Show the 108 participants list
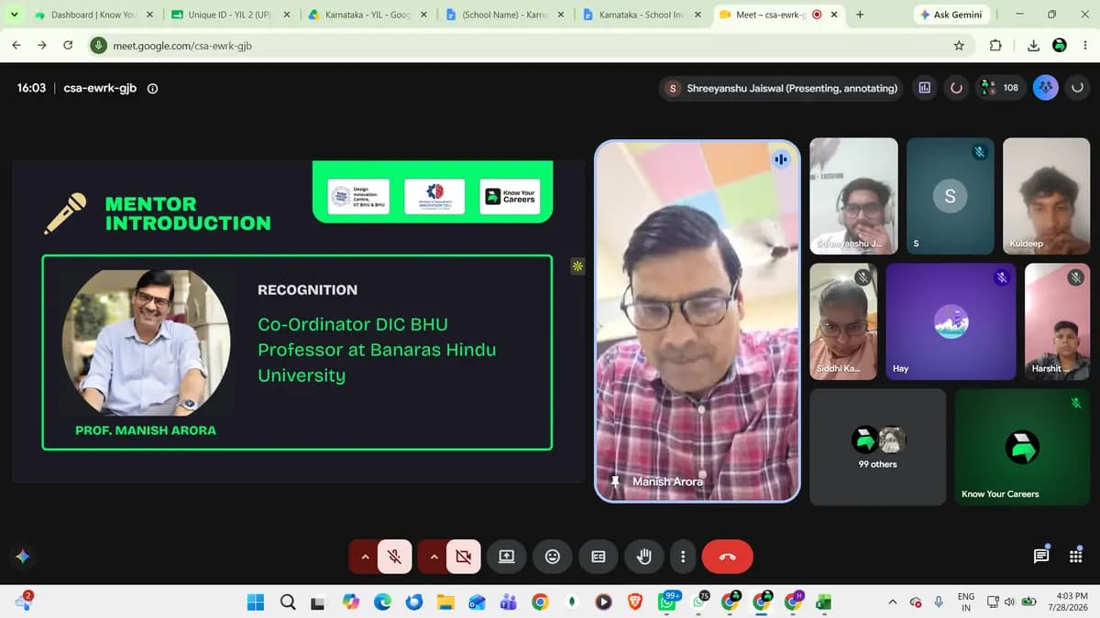1100x618 pixels. point(1001,88)
